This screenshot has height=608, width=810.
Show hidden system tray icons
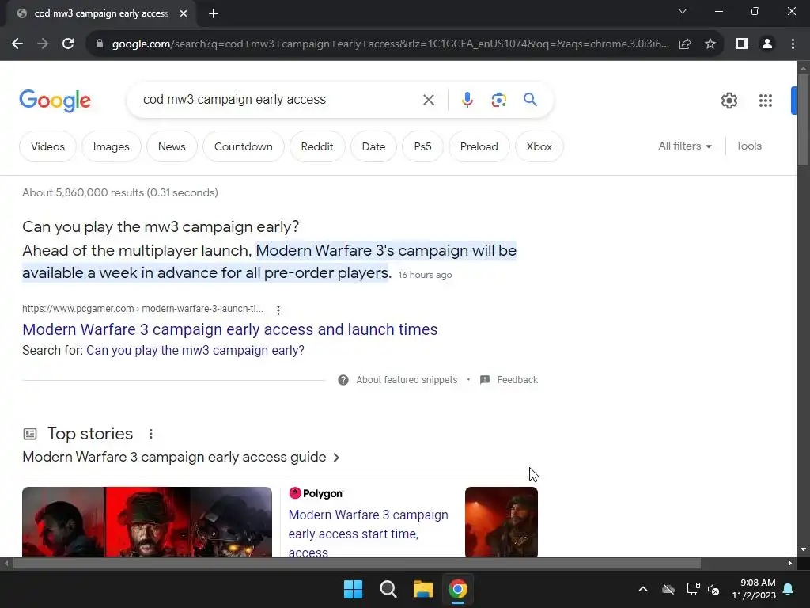[x=643, y=589]
